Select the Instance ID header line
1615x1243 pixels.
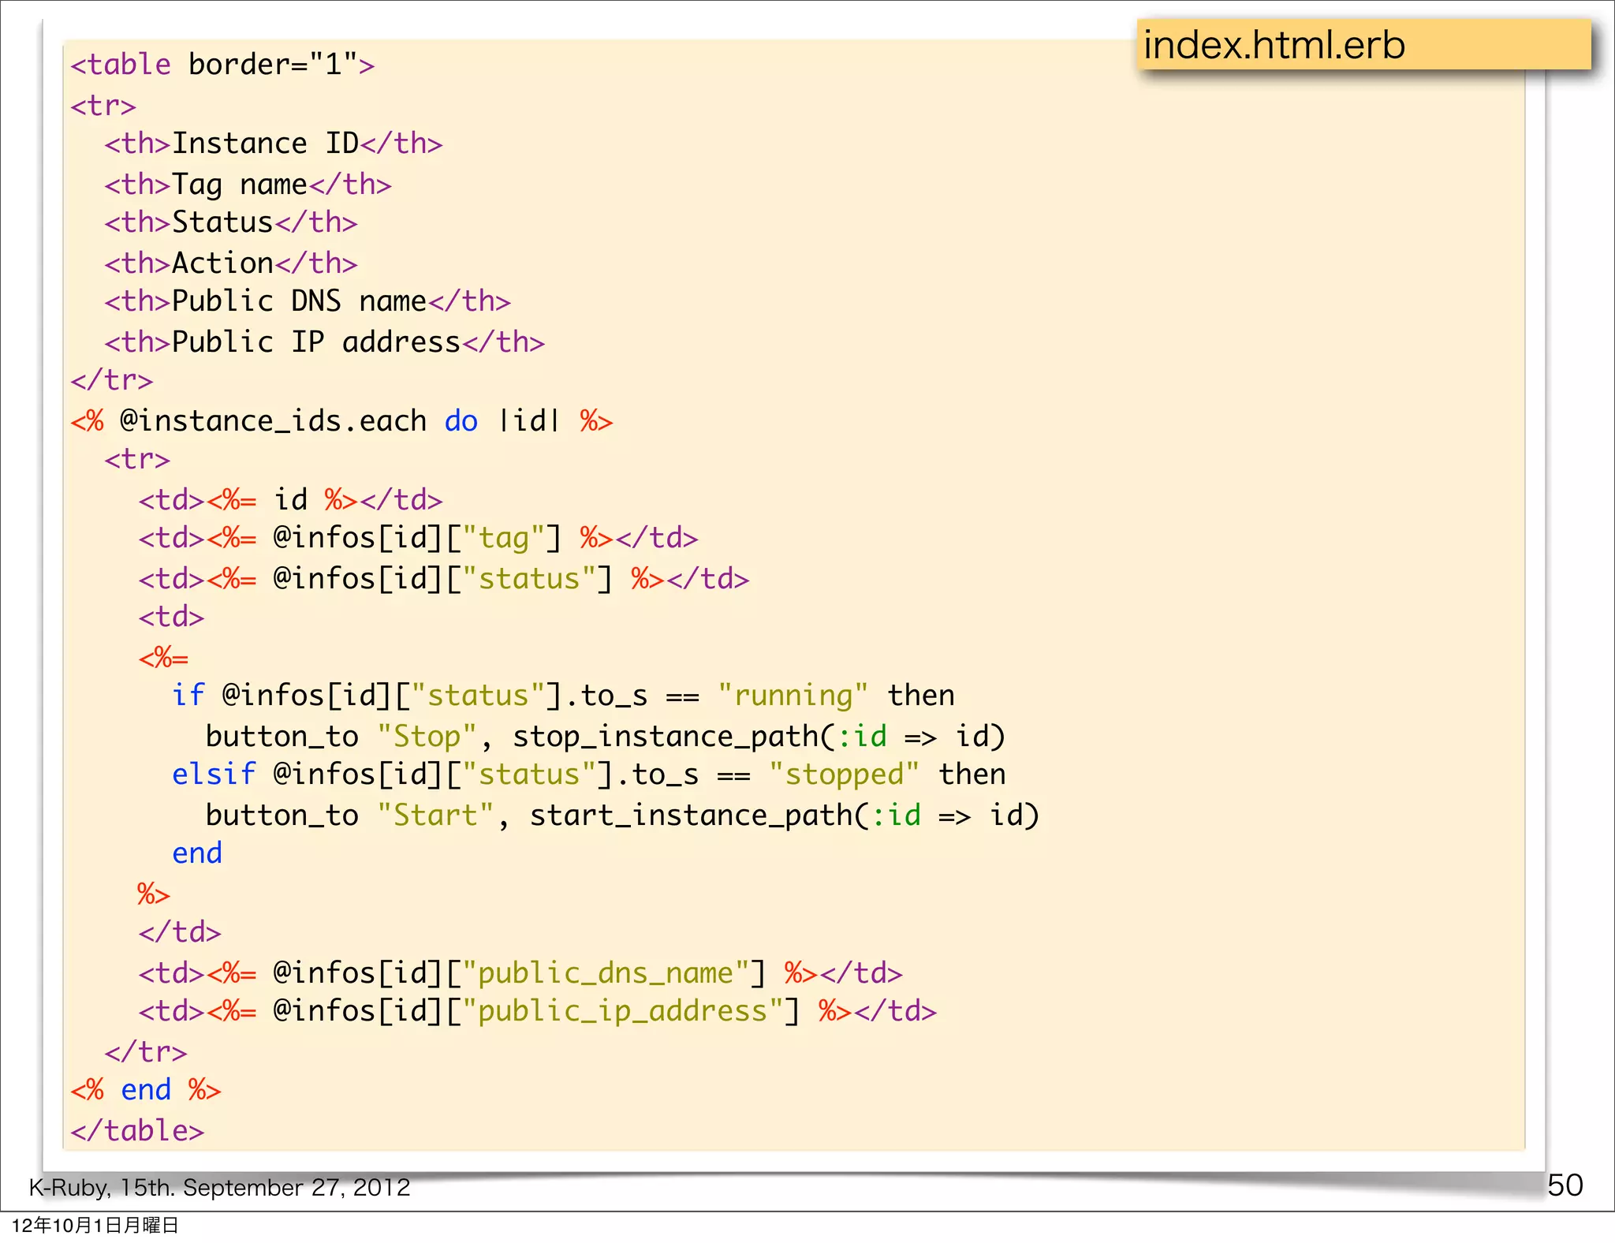click(274, 144)
